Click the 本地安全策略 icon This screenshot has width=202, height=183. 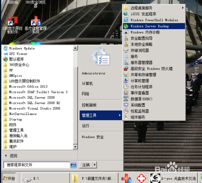click(126, 45)
